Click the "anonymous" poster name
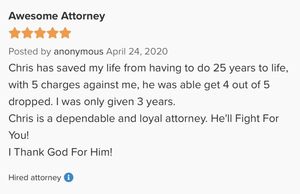300x194 pixels. click(79, 52)
